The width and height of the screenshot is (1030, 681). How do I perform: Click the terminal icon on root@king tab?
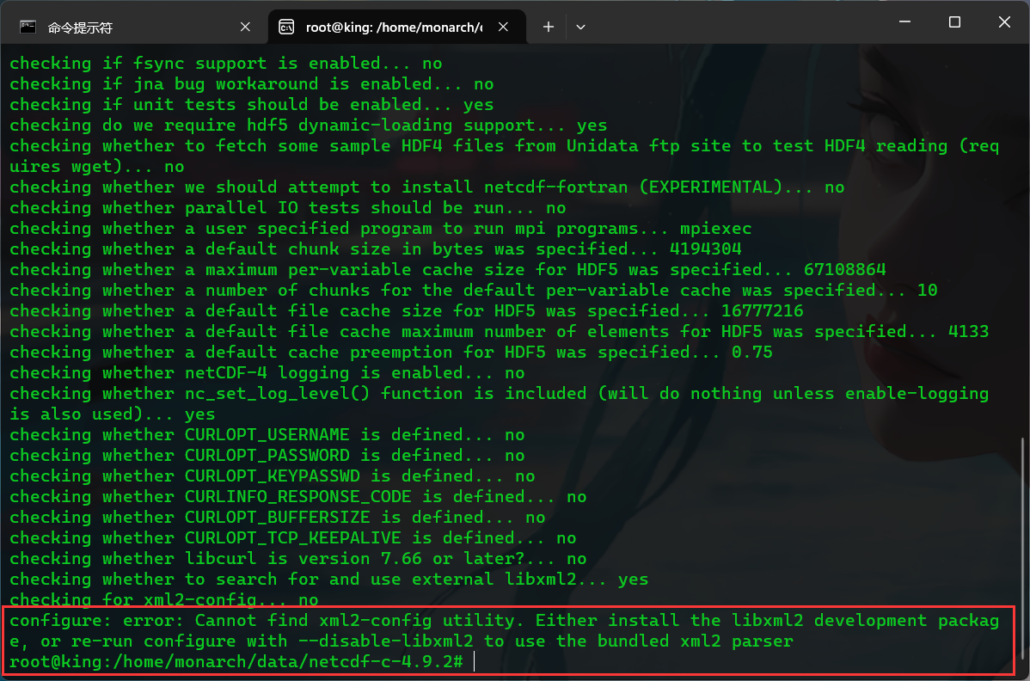pyautogui.click(x=286, y=27)
